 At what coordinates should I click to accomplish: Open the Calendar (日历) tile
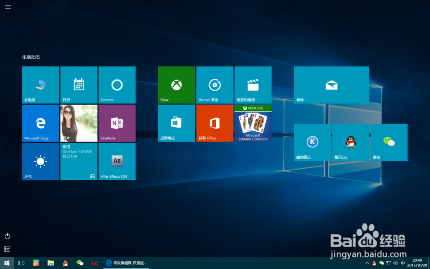pos(79,85)
